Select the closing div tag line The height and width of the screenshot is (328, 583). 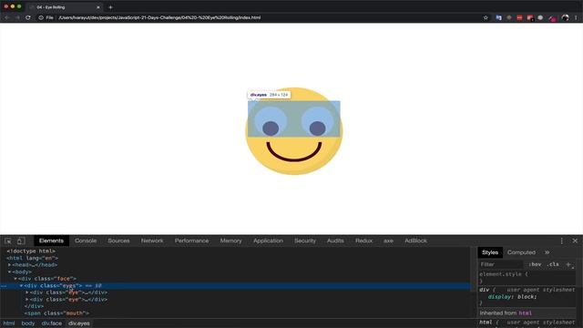34,306
